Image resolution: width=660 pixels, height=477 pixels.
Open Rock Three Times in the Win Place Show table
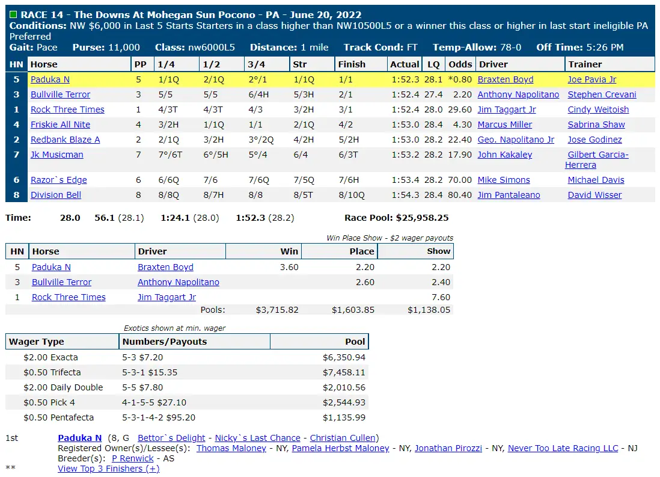69,298
